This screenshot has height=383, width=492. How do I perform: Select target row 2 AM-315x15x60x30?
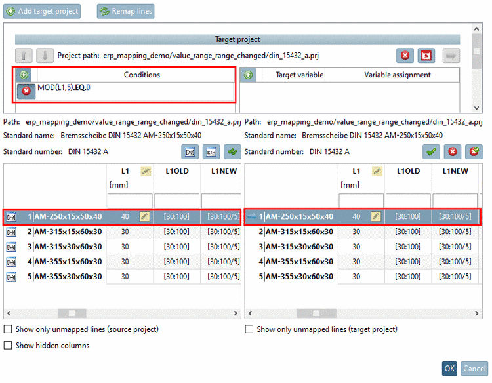(x=363, y=232)
